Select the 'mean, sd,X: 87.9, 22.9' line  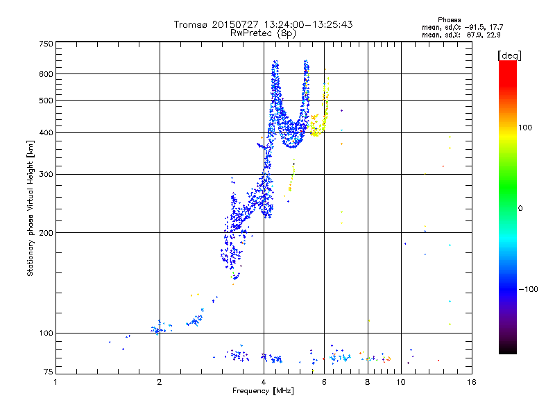pos(461,35)
